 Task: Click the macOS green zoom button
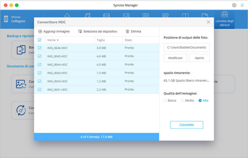coord(17,5)
